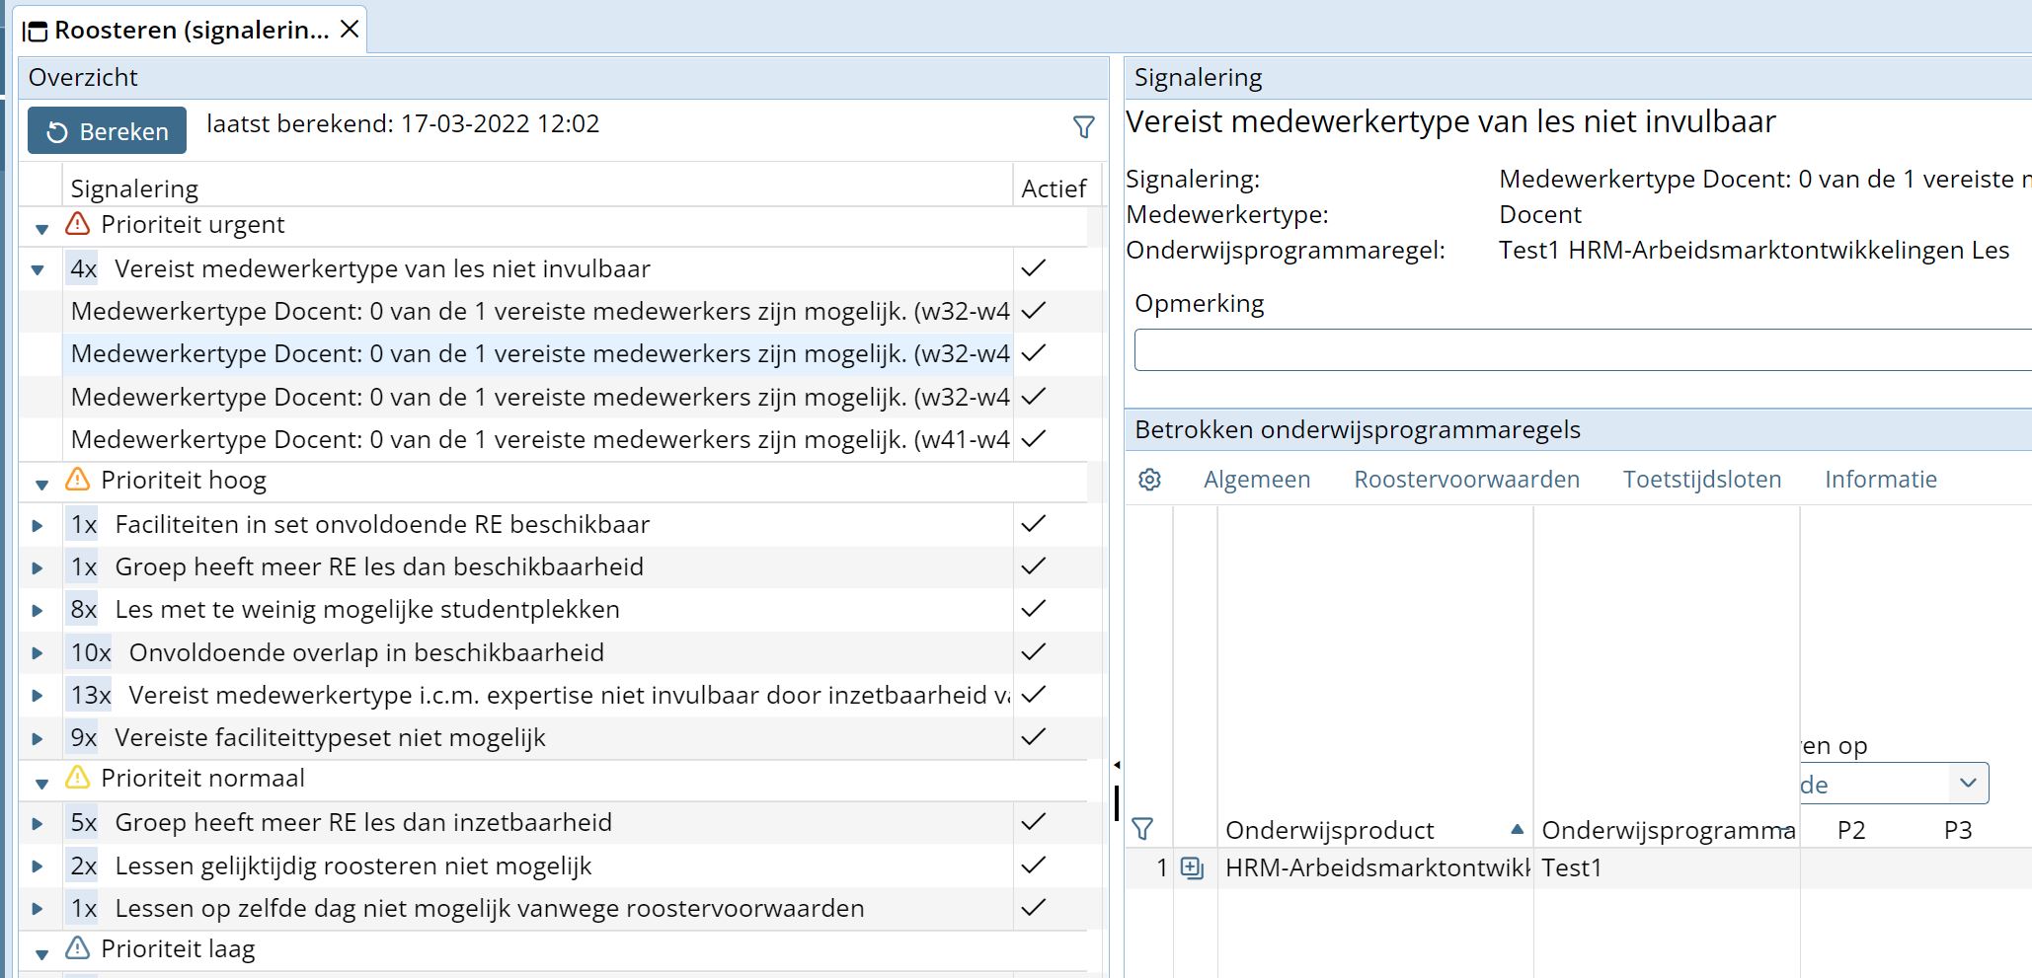Toggle Actief for Vereiste faciliteittypeset niet mogelijk
This screenshot has width=2032, height=978.
tap(1033, 736)
